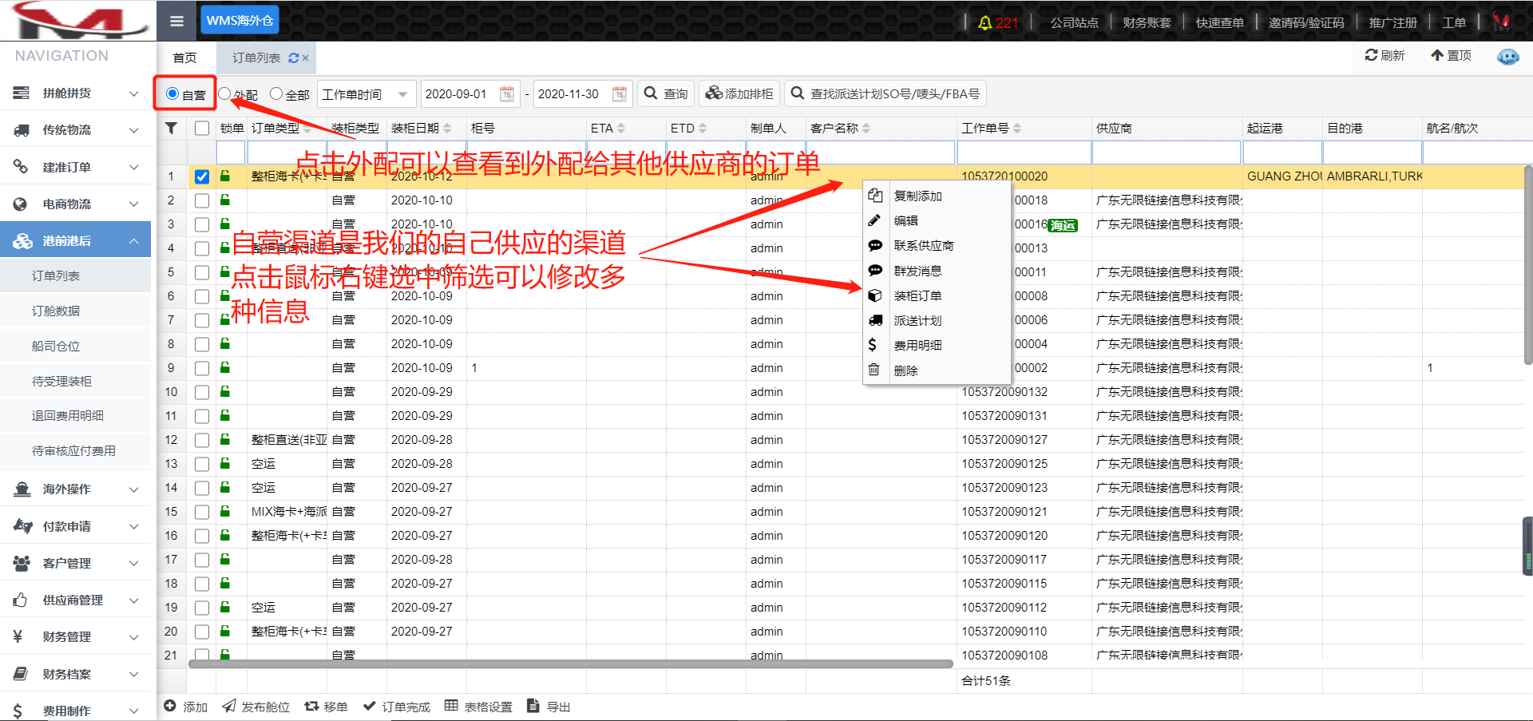1533x721 pixels.
Task: Click the 工作单号 column filter field
Action: click(x=1024, y=152)
